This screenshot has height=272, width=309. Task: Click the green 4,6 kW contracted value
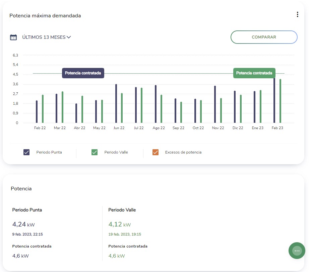click(117, 256)
